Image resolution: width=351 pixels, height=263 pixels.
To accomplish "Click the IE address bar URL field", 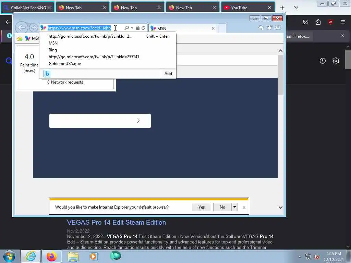I will pyautogui.click(x=82, y=28).
